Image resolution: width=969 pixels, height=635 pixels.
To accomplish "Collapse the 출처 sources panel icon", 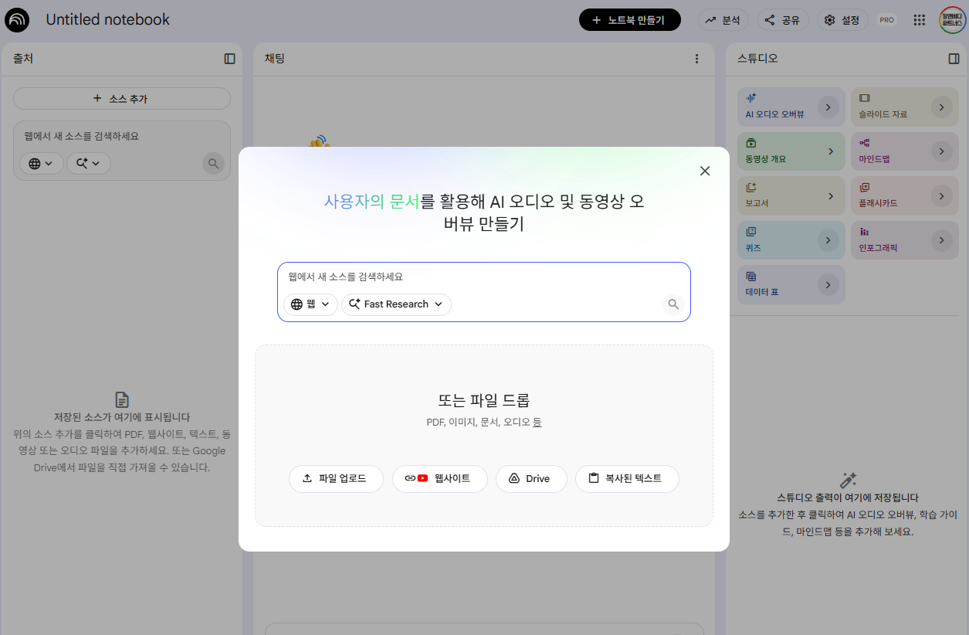I will click(230, 59).
